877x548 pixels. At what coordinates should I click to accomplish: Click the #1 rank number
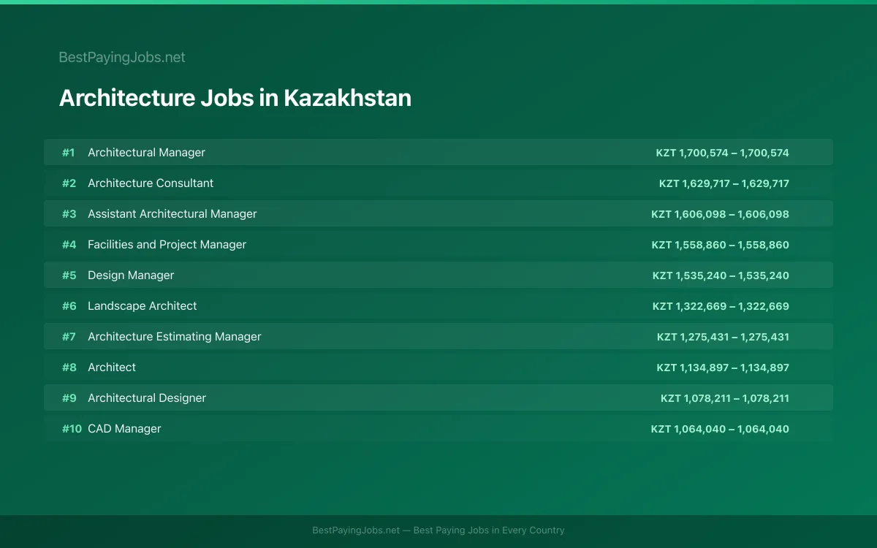(x=68, y=153)
